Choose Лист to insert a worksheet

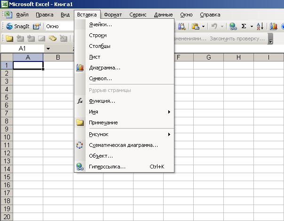[124, 57]
